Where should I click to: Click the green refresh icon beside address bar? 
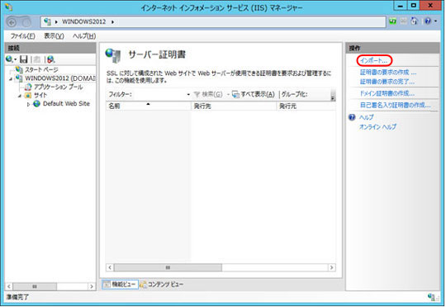[x=393, y=21]
